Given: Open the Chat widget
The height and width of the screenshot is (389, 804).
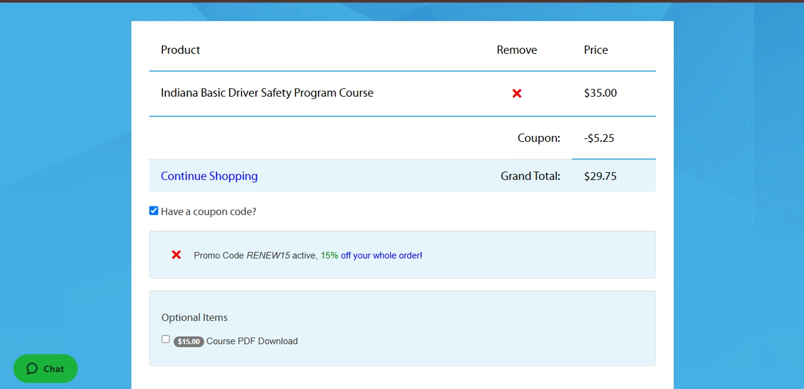Looking at the screenshot, I should [x=46, y=369].
